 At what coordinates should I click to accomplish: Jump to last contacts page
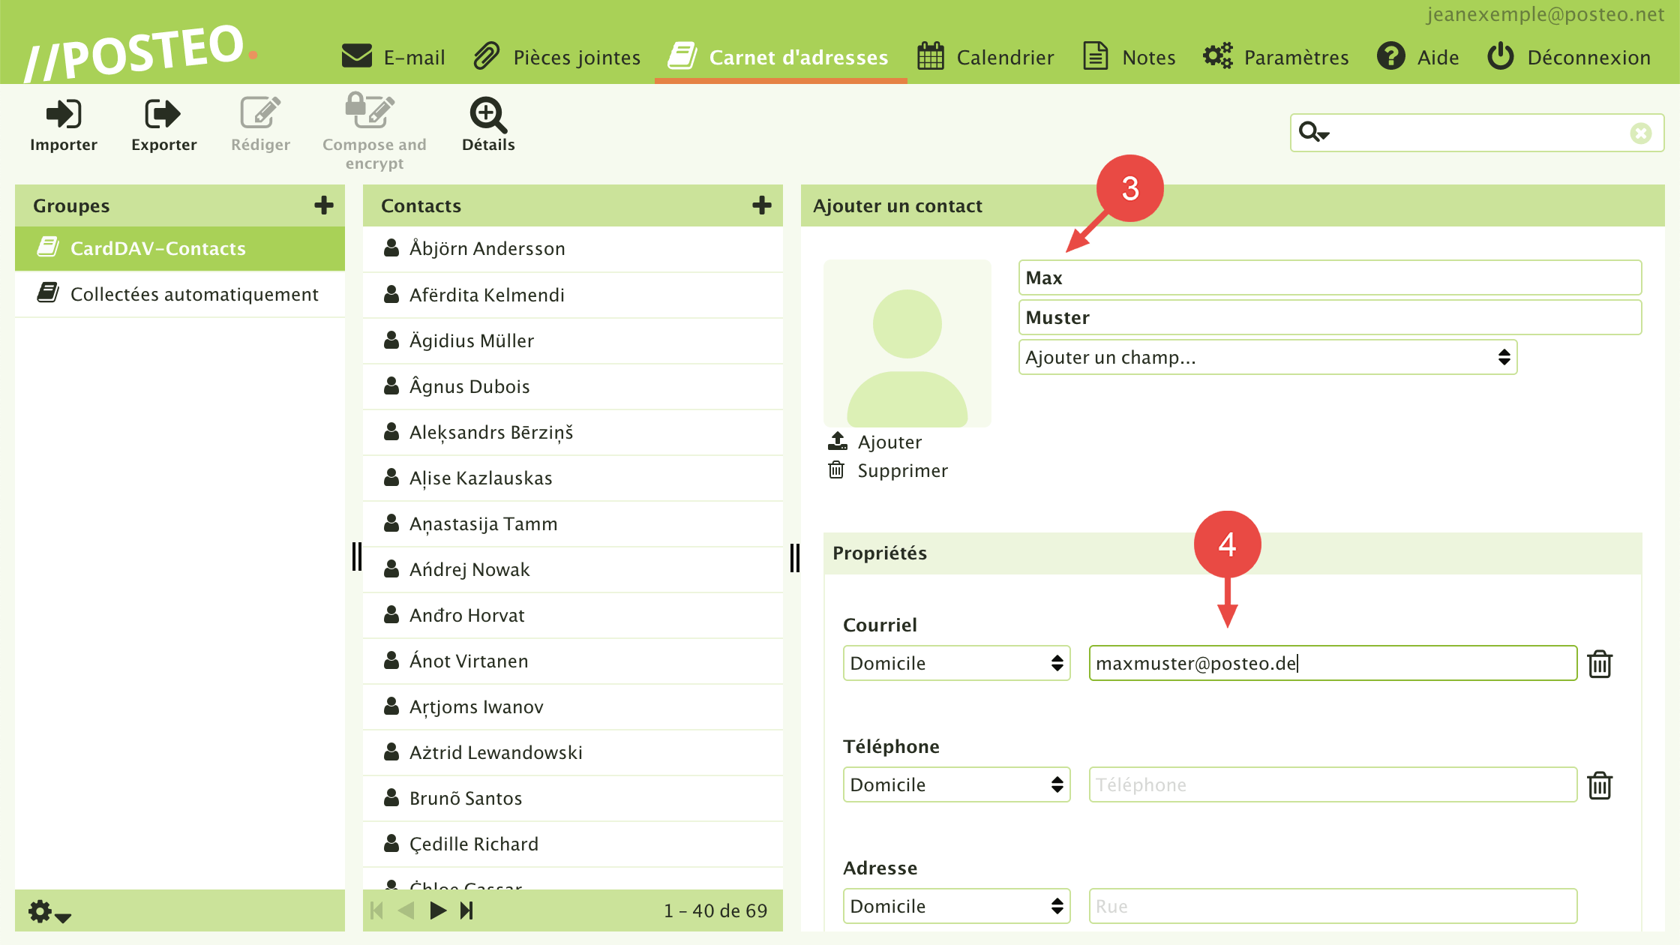[x=467, y=910]
